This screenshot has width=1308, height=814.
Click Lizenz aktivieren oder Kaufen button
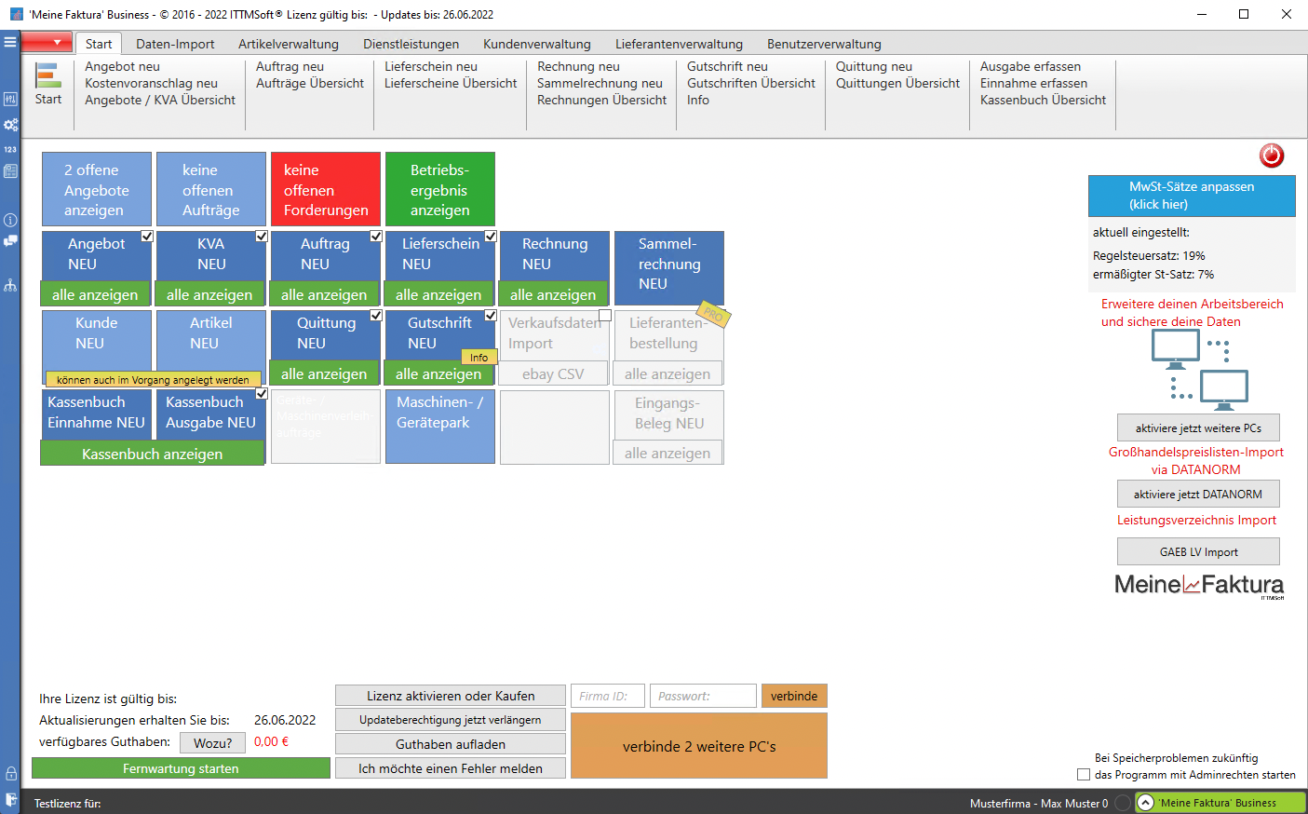(x=451, y=696)
